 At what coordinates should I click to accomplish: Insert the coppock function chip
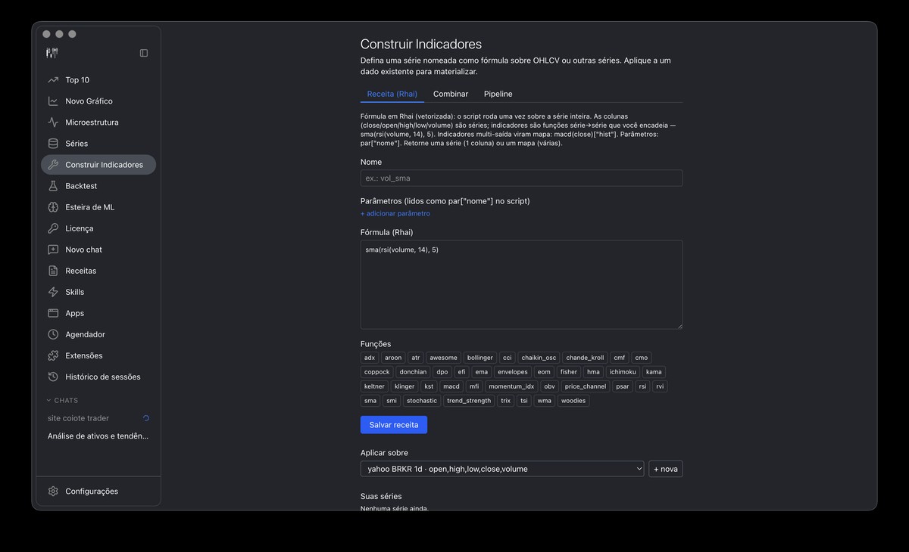coord(377,372)
